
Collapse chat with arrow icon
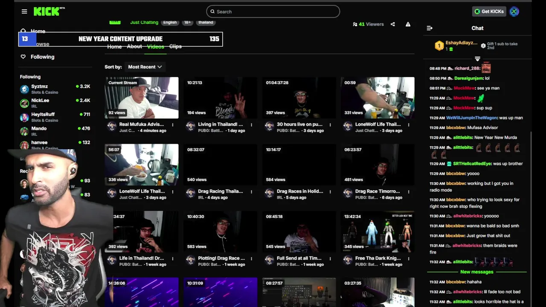point(430,28)
